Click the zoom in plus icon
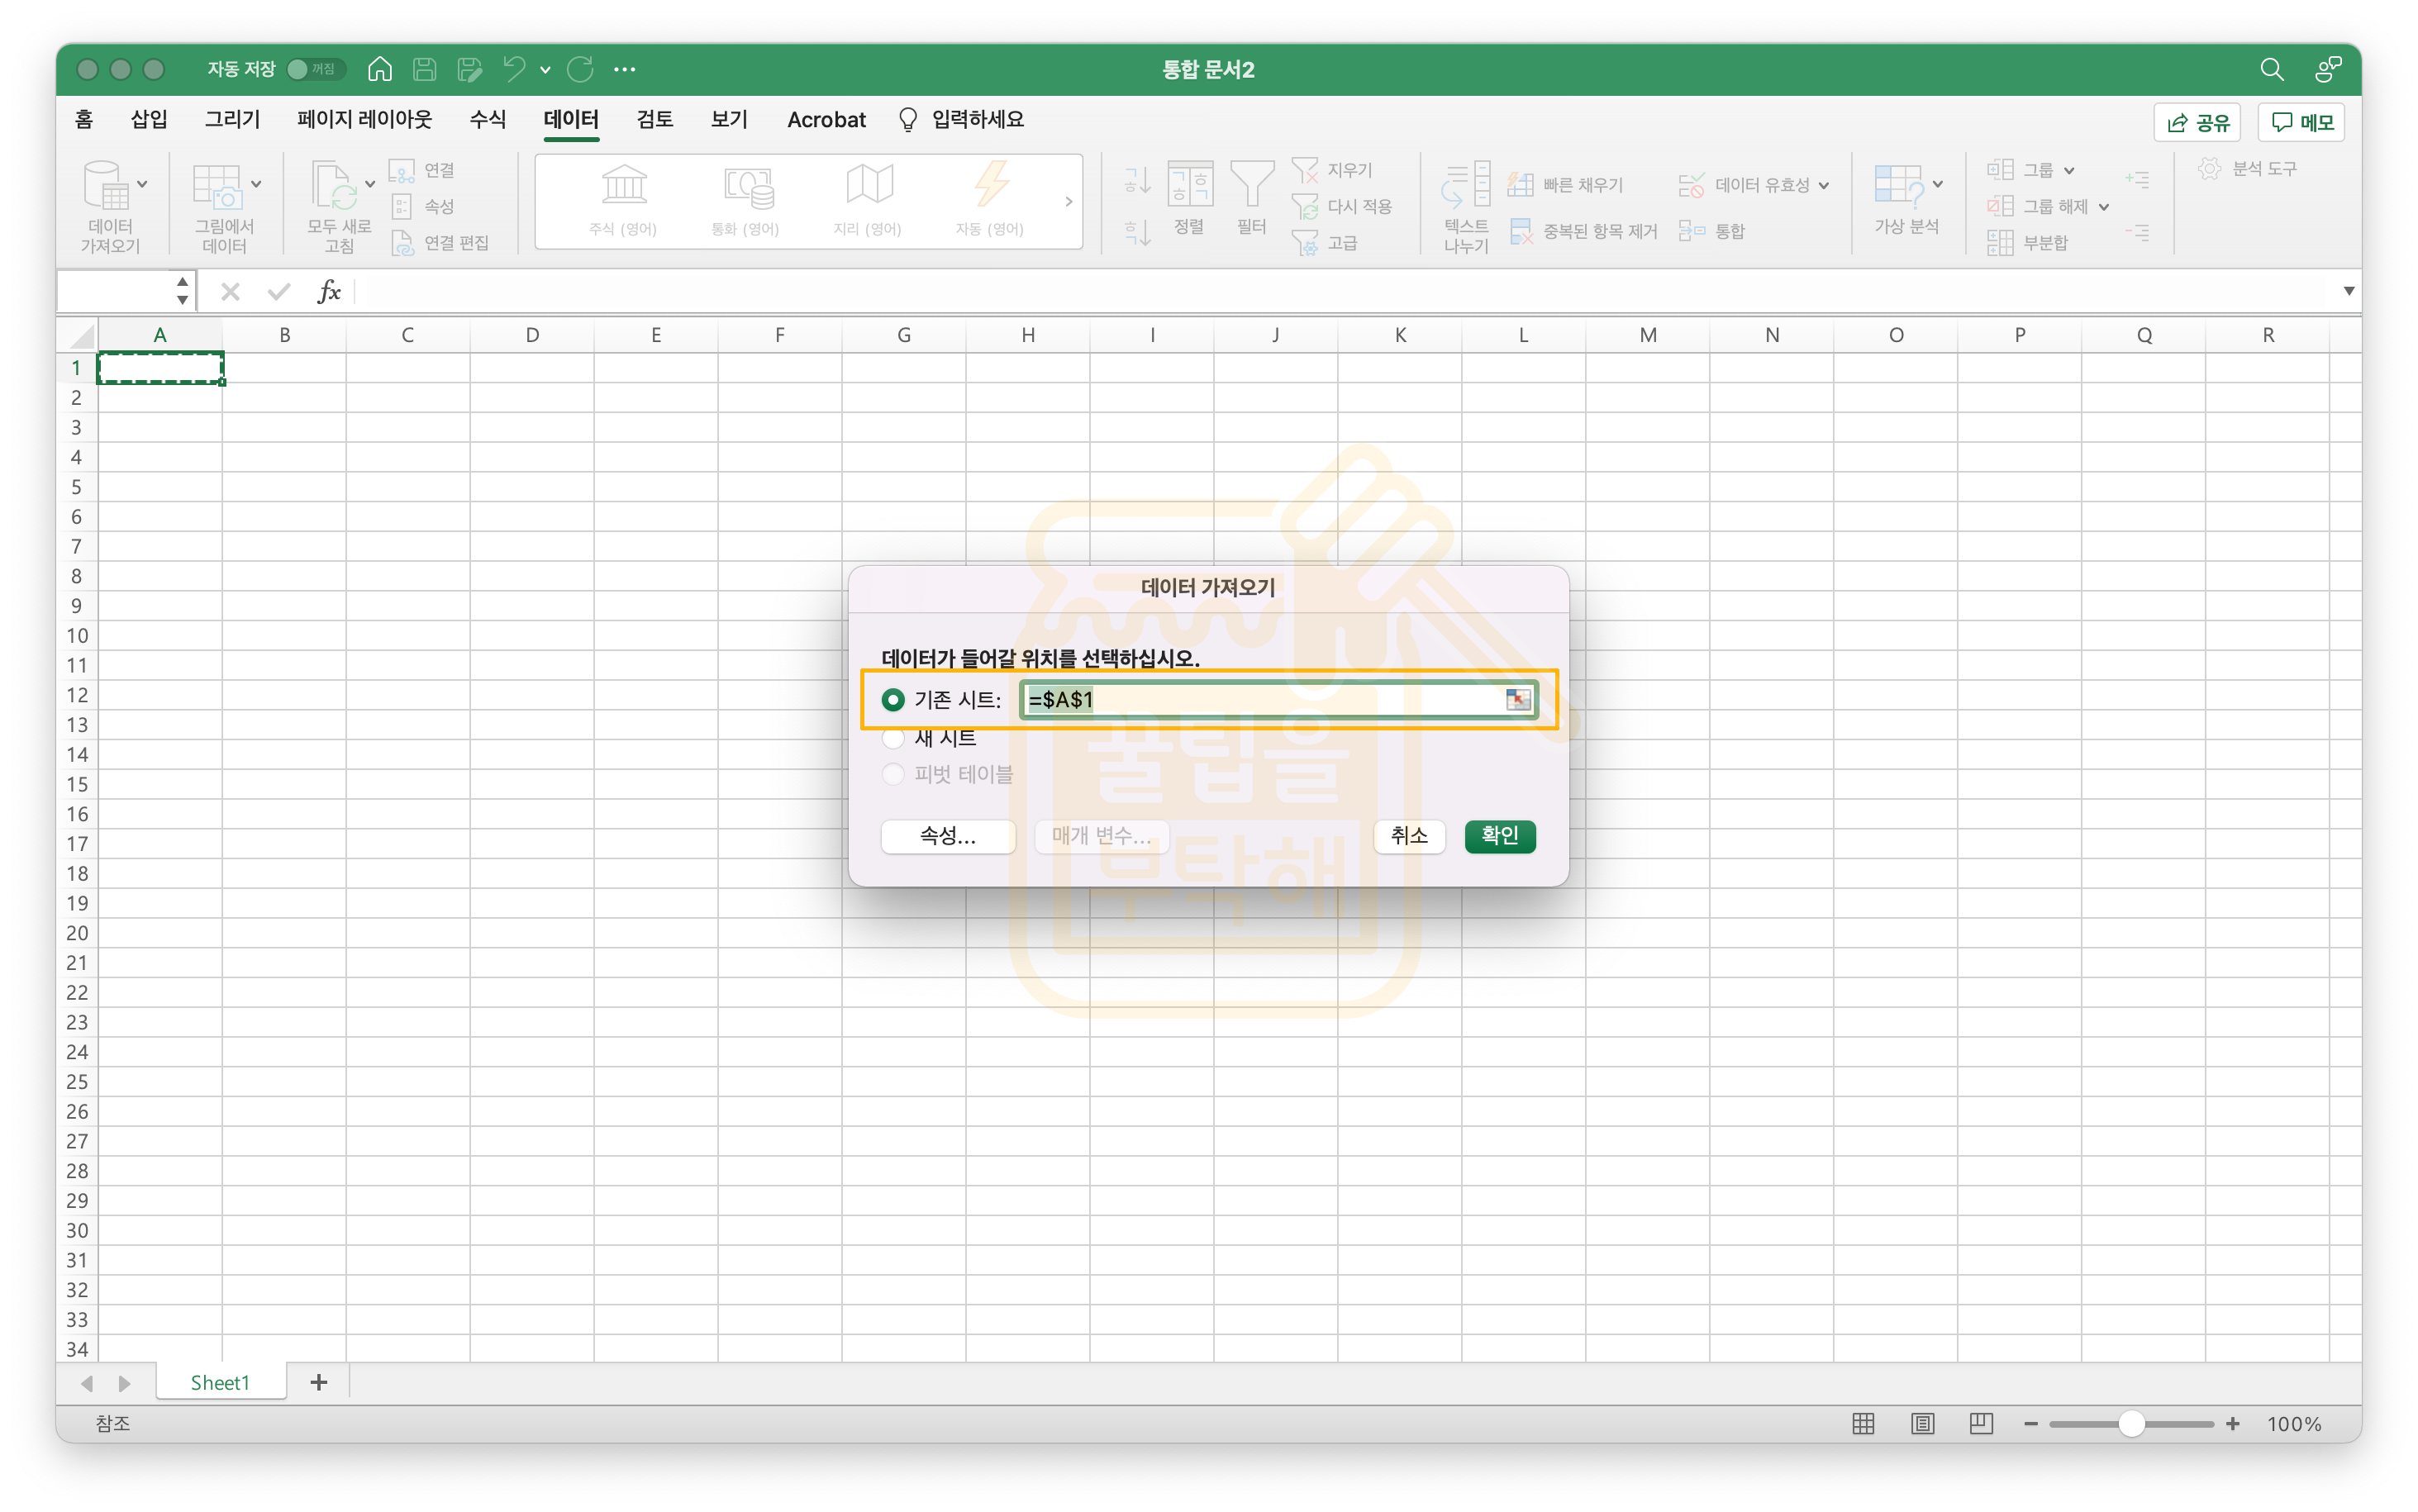 [2233, 1423]
